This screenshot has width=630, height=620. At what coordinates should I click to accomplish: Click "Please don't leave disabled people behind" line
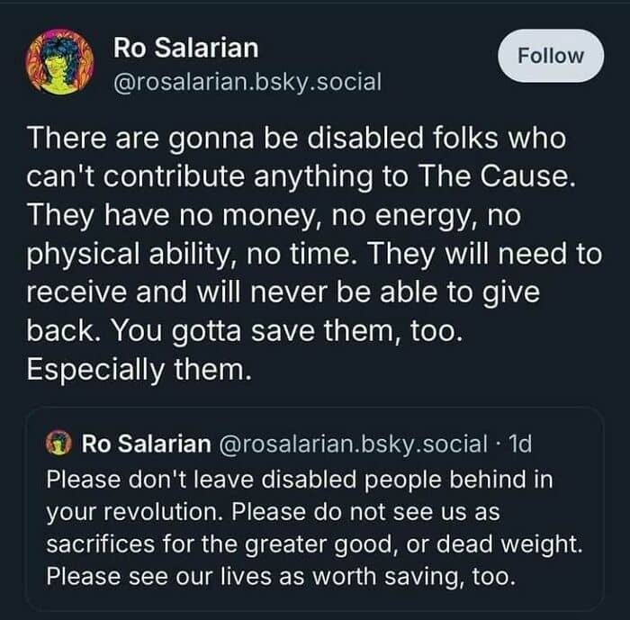pyautogui.click(x=297, y=479)
